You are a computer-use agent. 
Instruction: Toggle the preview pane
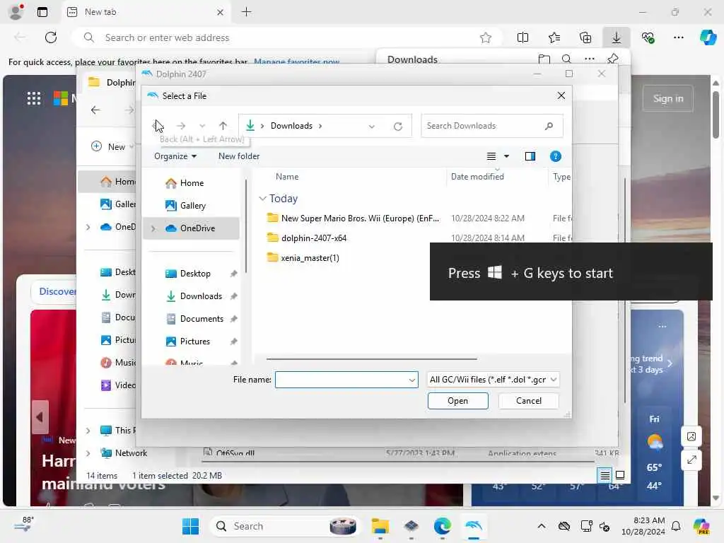click(x=530, y=156)
